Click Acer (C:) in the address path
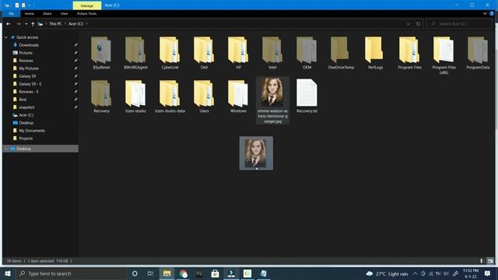This screenshot has width=498, height=280. 76,24
